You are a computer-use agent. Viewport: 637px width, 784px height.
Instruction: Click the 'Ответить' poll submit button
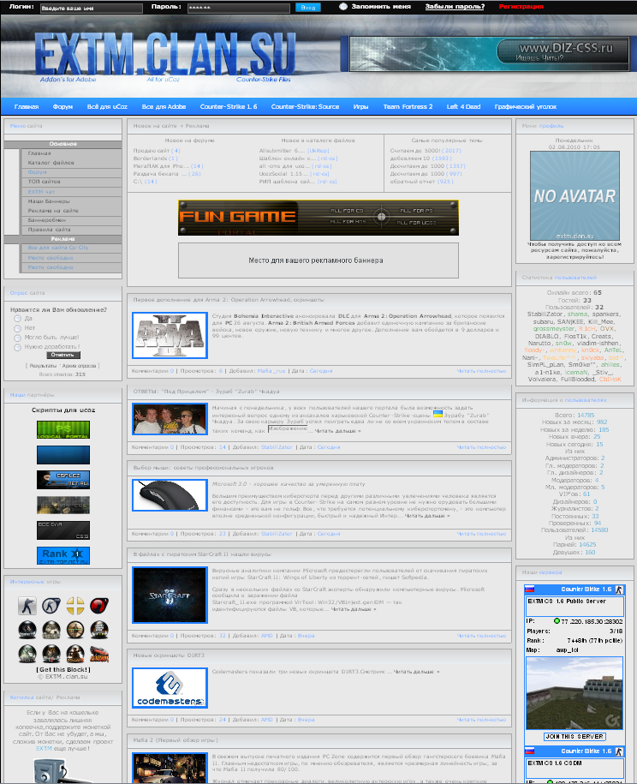pos(62,355)
